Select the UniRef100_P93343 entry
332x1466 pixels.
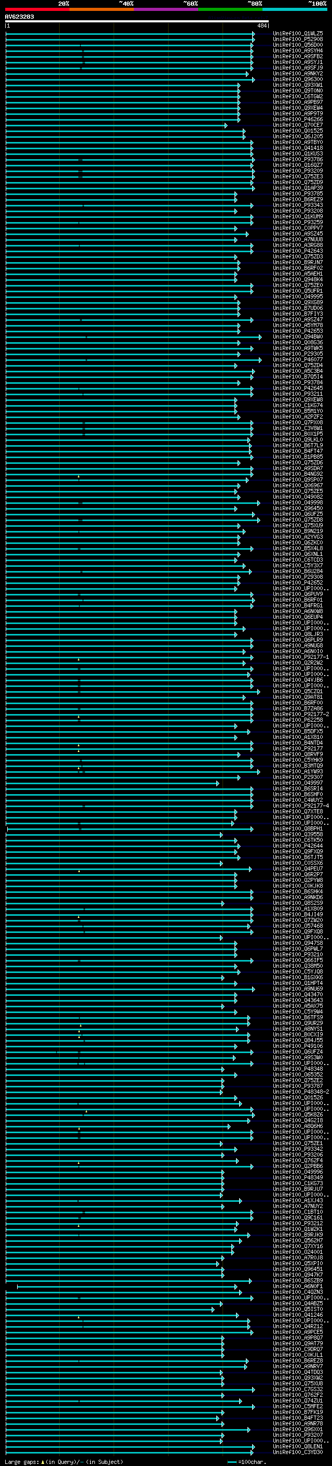(298, 205)
